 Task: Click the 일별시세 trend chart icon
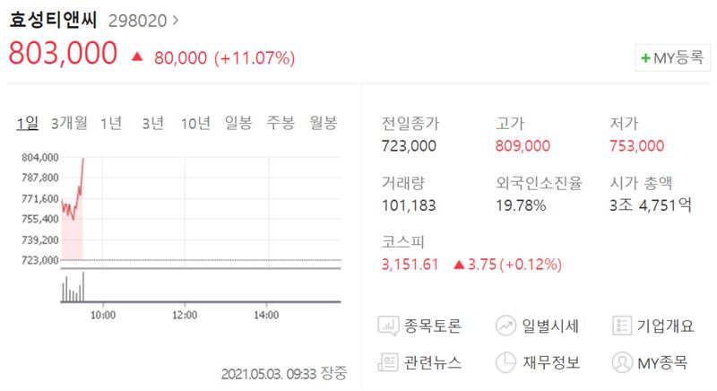[x=506, y=326]
